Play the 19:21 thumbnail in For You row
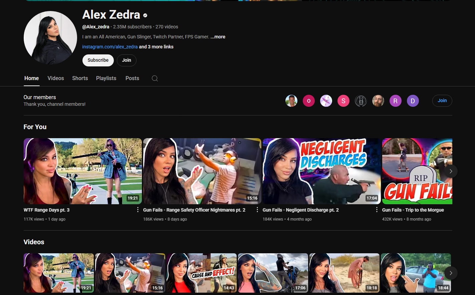This screenshot has width=475, height=295. [x=83, y=171]
